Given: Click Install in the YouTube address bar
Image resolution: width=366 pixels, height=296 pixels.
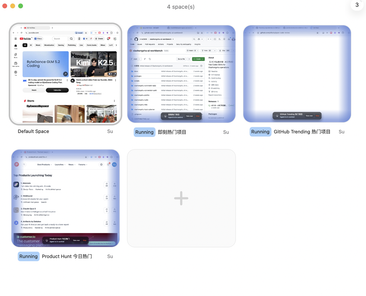Looking at the screenshot, I should 79,33.
